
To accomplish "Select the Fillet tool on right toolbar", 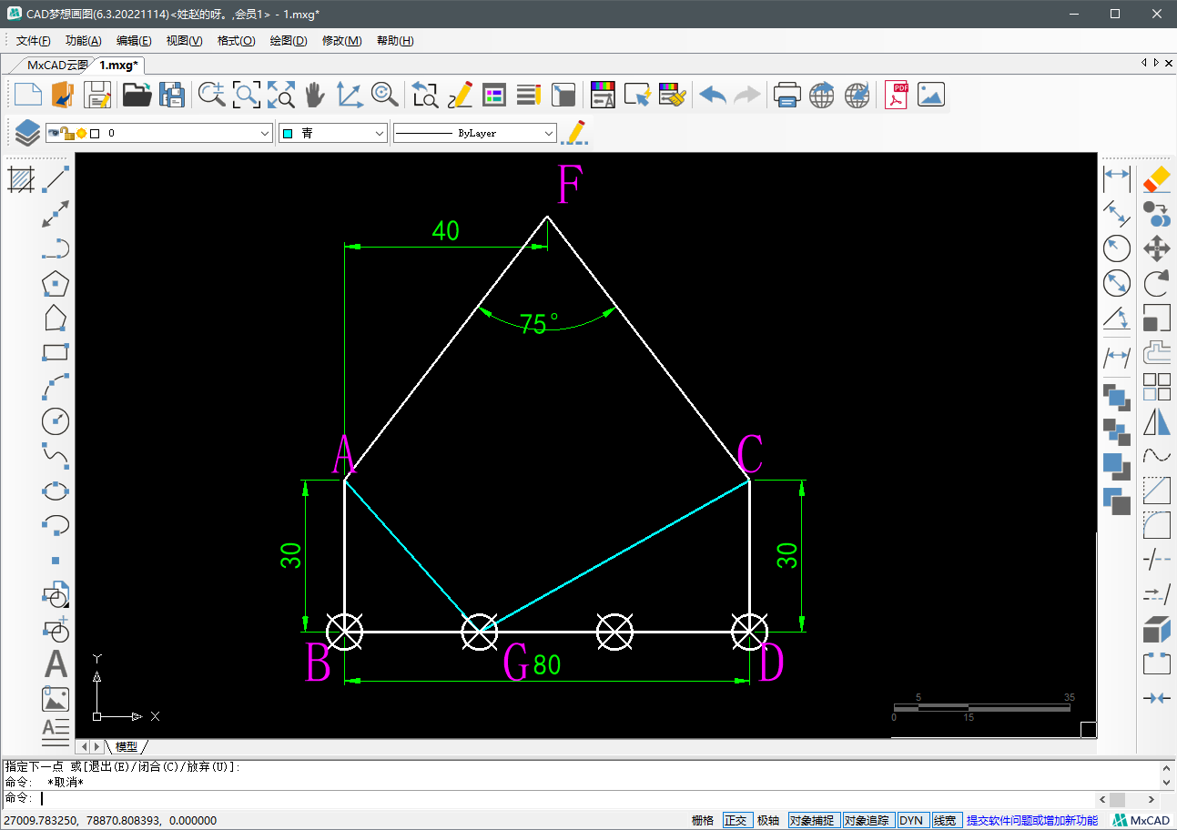I will 1156,525.
